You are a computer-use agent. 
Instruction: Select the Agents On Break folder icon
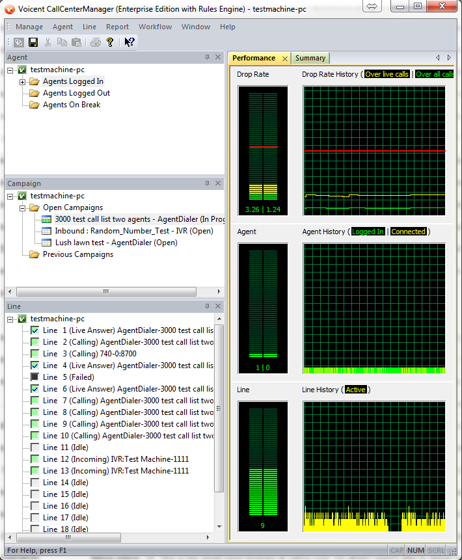pyautogui.click(x=34, y=105)
